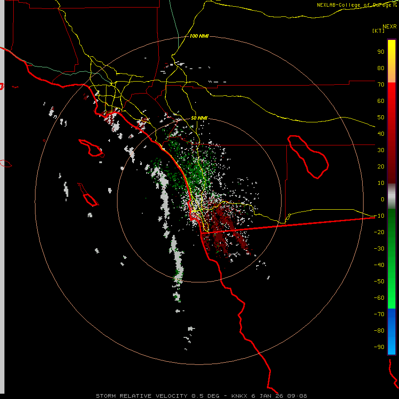Click the -50 value on the velocity scale
399x399 pixels.
click(379, 282)
